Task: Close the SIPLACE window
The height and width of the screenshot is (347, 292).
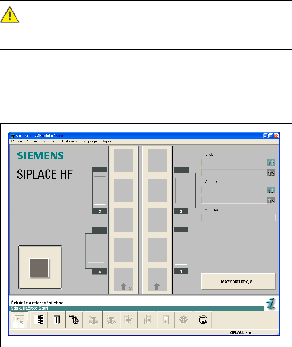Action: pos(276,136)
